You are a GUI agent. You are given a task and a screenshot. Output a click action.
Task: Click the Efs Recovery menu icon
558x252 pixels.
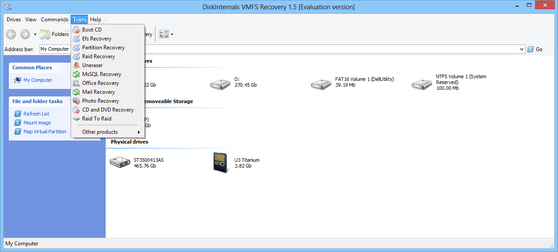pos(76,39)
